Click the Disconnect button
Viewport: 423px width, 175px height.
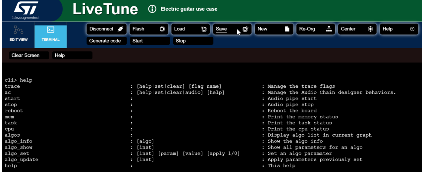[107, 29]
